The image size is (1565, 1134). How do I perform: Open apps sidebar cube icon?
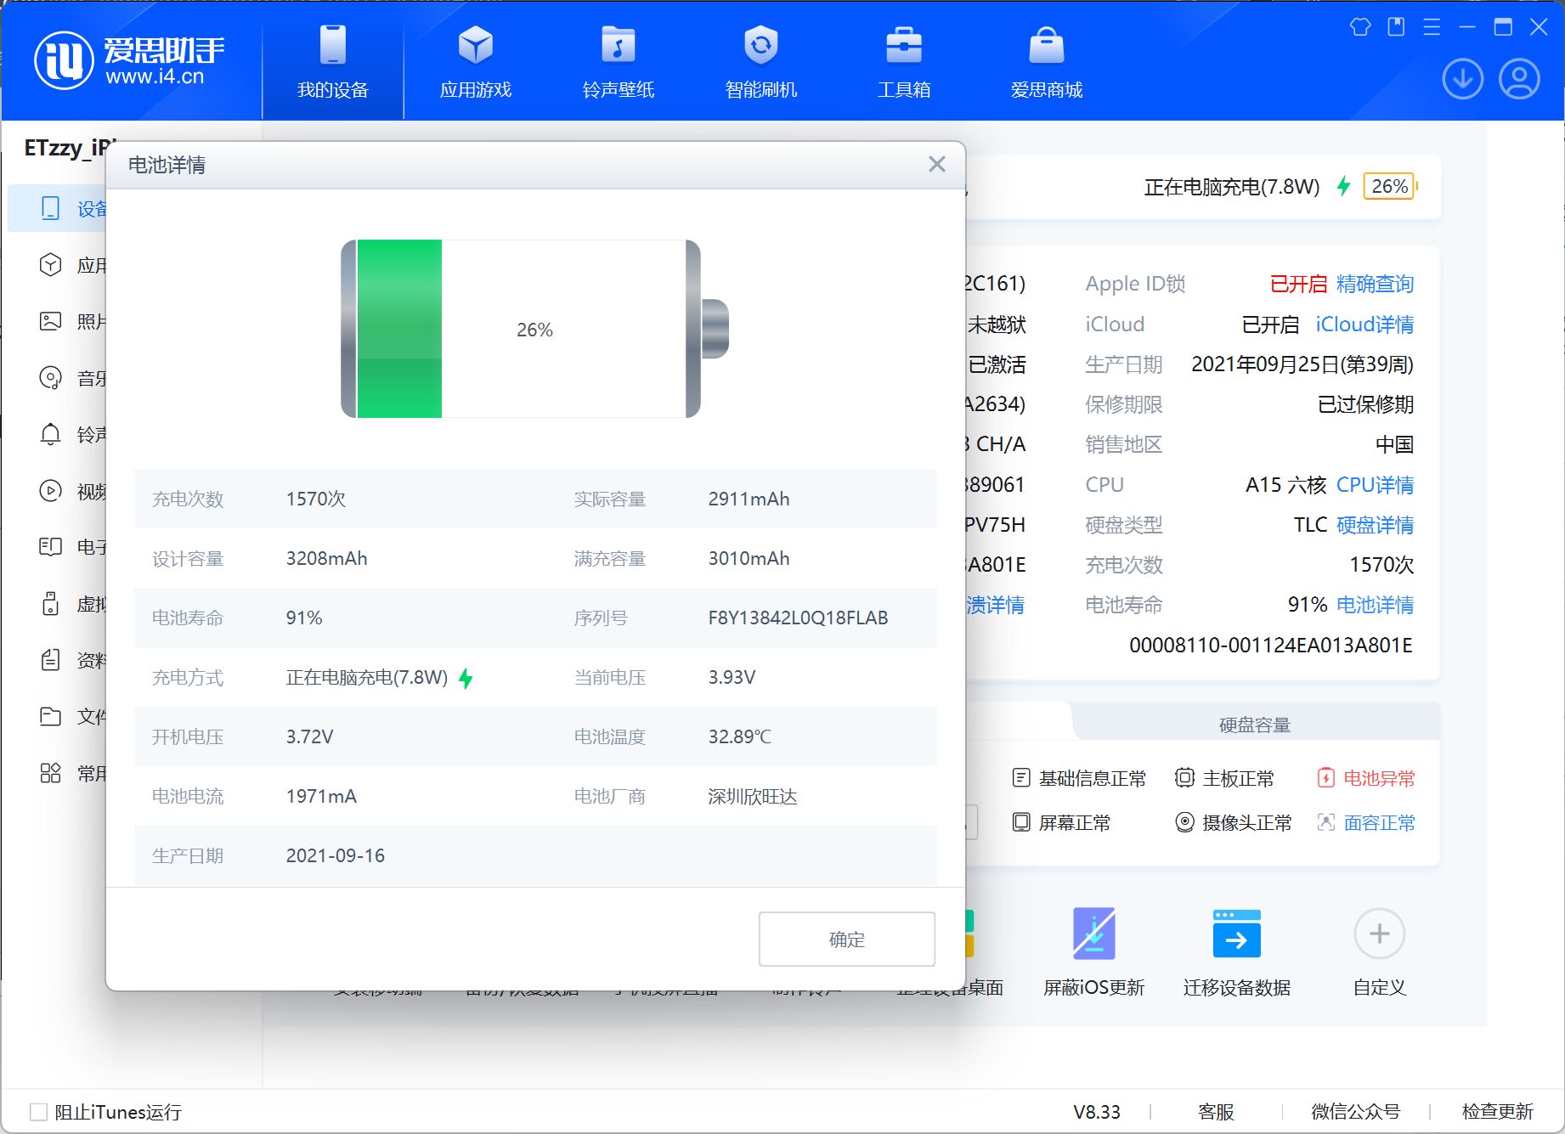(x=50, y=265)
